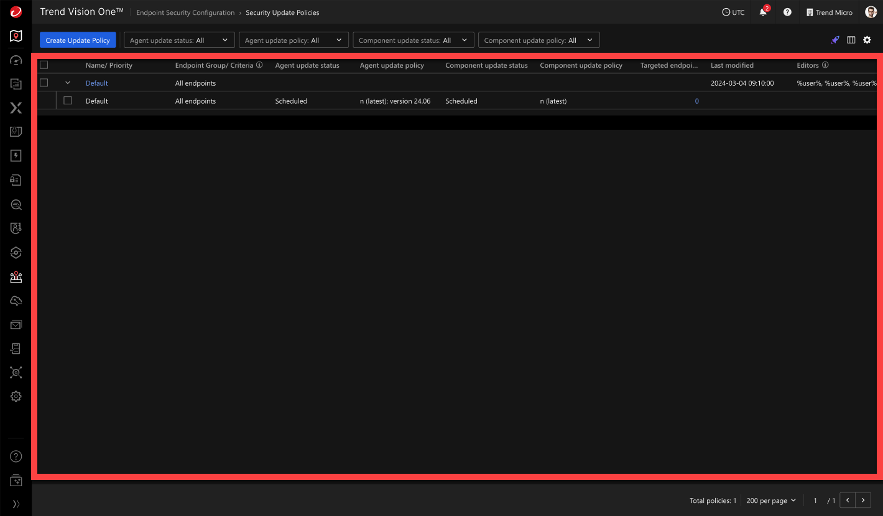Click the notifications bell icon
The image size is (883, 516).
(763, 12)
